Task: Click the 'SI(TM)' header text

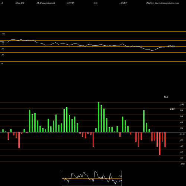Action: pos(71,3)
